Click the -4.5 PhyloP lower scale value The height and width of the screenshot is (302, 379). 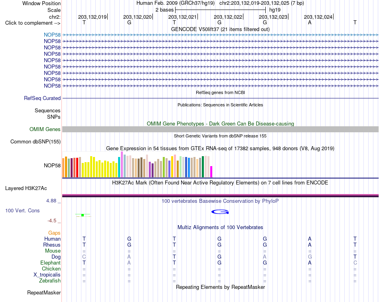point(52,221)
